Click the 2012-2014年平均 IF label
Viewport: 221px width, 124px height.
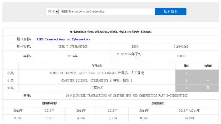129,56
